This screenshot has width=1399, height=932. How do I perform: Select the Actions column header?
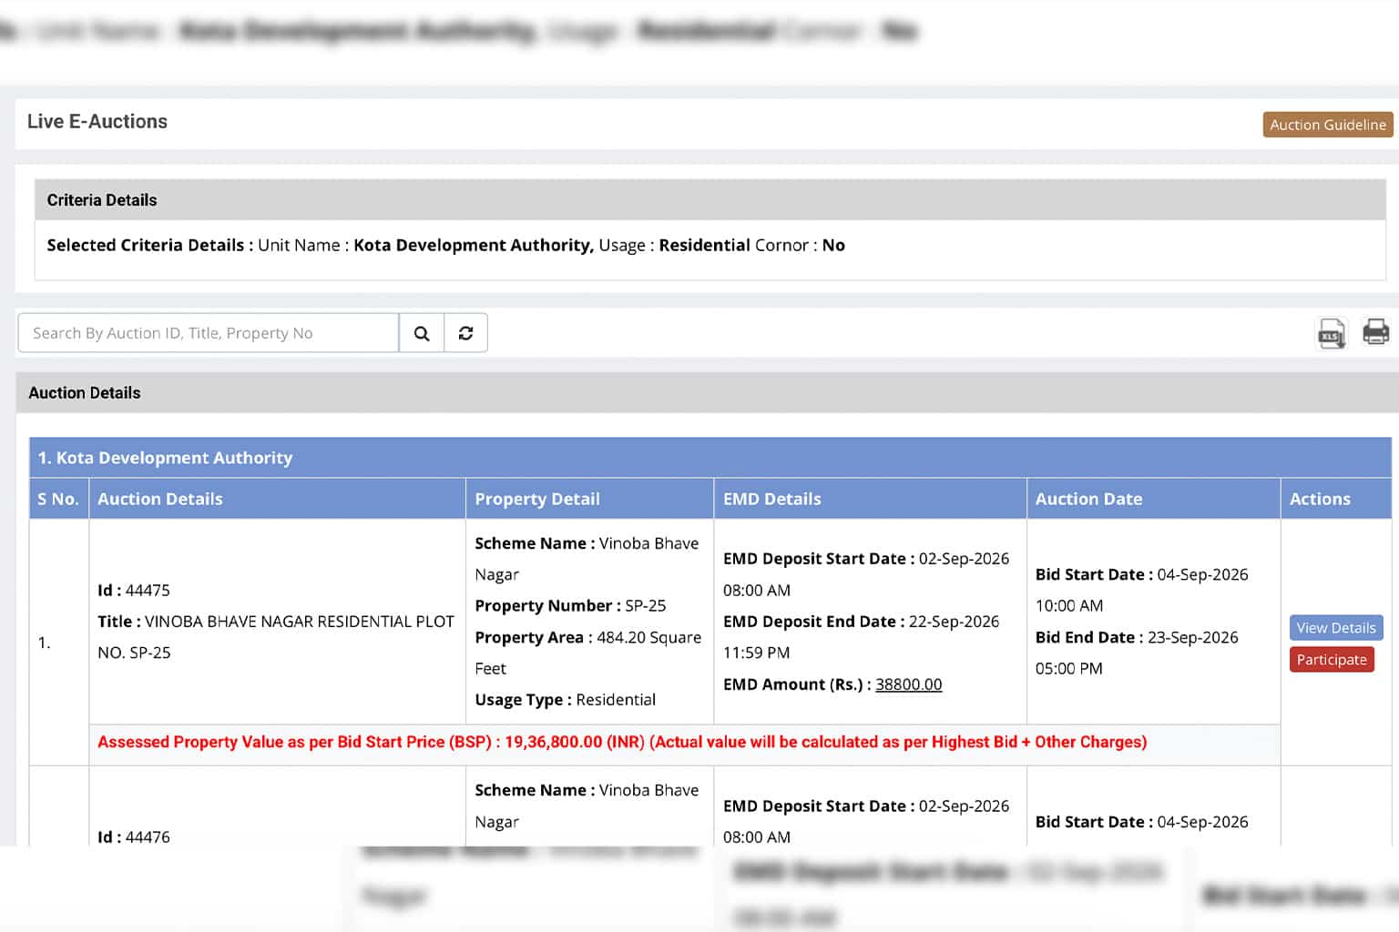point(1335,499)
